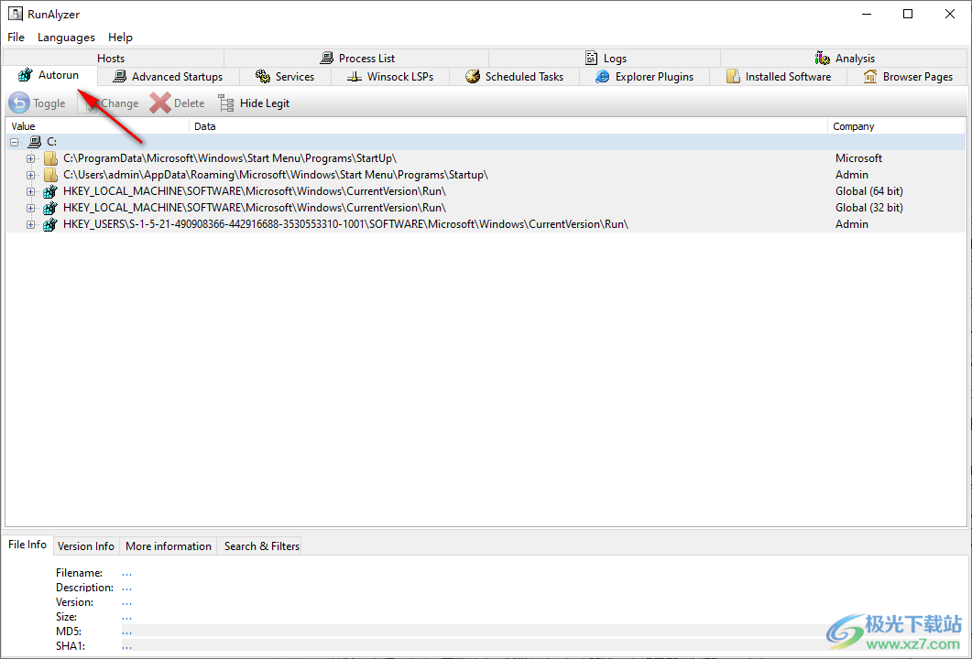Select the Users admin Startup folder row

(275, 175)
